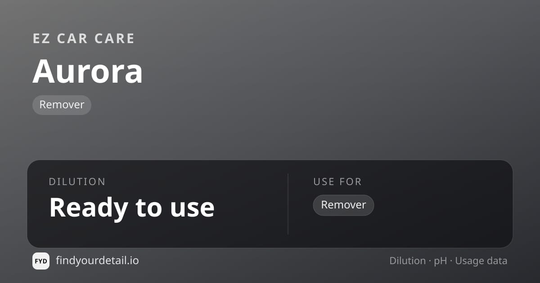Click Dilution in the footer text
Viewport: 540px width, 283px height.
[407, 261]
